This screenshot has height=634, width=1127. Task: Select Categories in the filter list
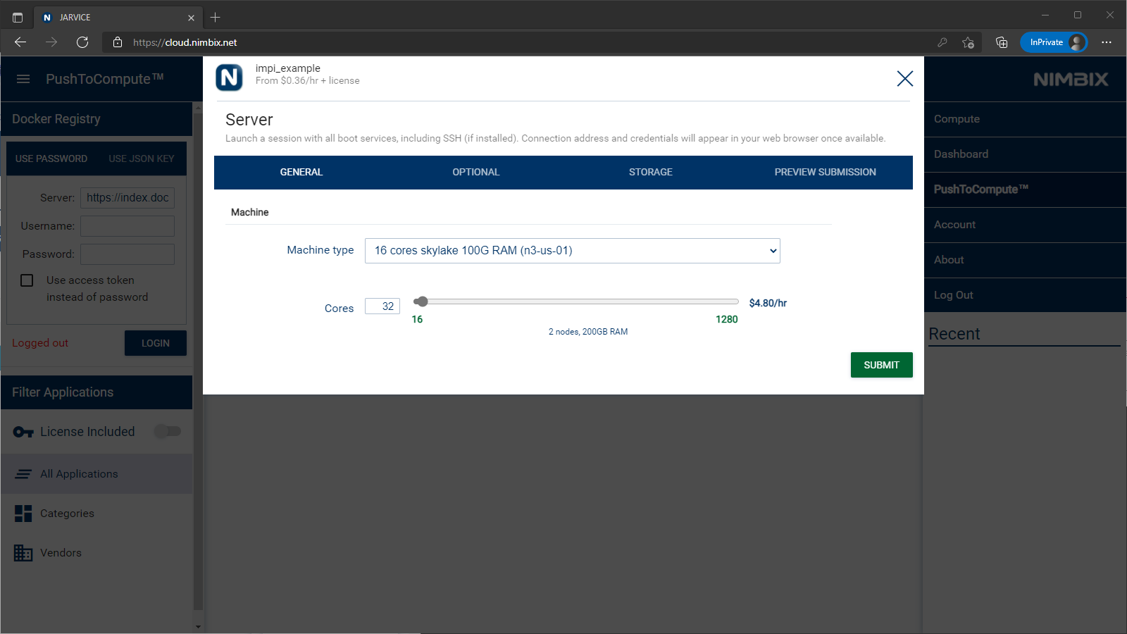click(96, 514)
